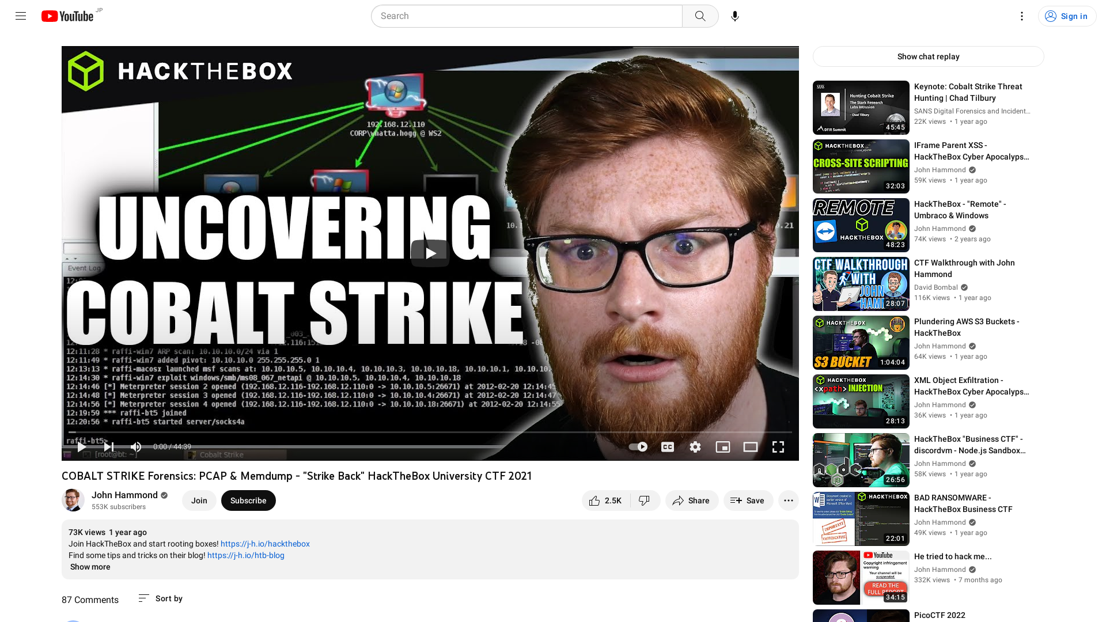Toggle closed captions CC
This screenshot has width=1106, height=622.
(668, 447)
